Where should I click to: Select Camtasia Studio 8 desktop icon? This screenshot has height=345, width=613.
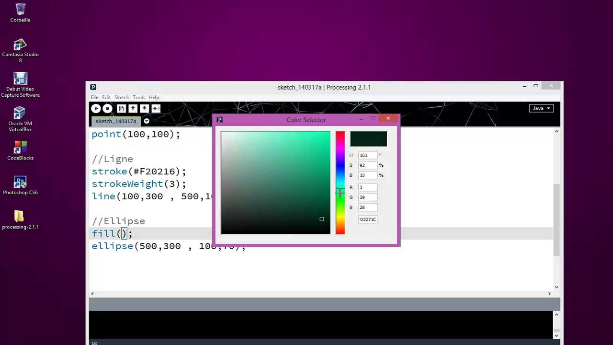20,50
